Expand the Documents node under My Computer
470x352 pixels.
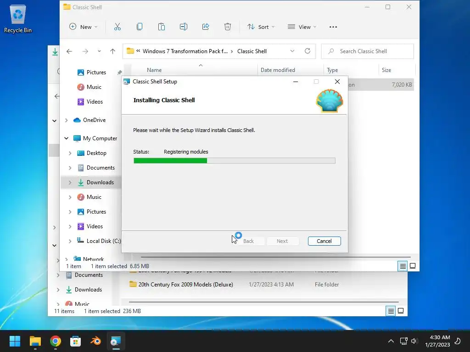coord(70,168)
